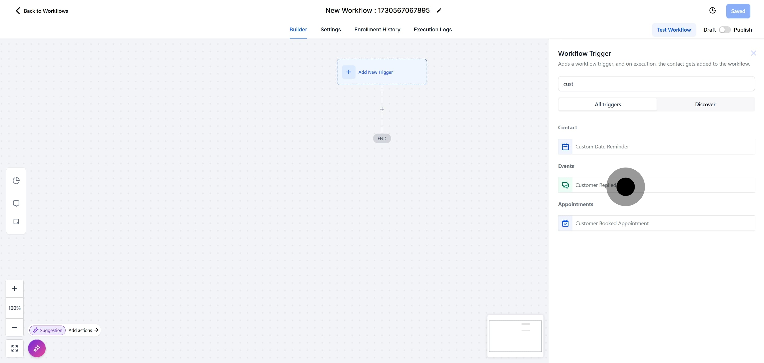Image resolution: width=764 pixels, height=363 pixels.
Task: Zoom in the canvas with plus button
Action: 15,289
